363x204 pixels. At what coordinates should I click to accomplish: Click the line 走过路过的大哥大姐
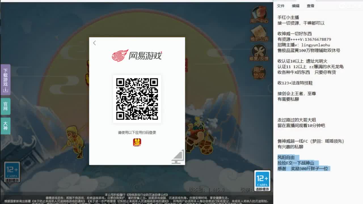297,120
